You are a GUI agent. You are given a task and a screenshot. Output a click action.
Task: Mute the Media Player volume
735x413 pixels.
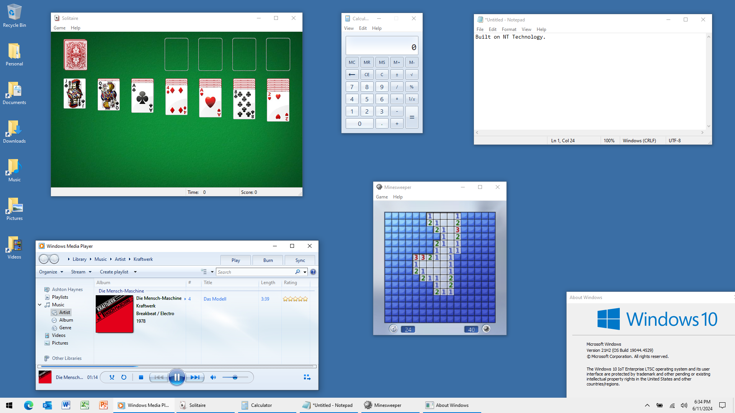tap(213, 377)
